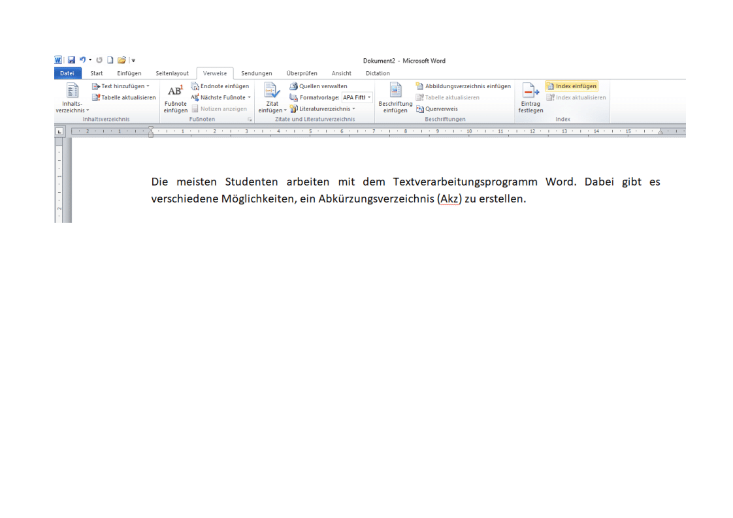Open the Überprüfen tab
Image resolution: width=733 pixels, height=518 pixels.
click(302, 73)
